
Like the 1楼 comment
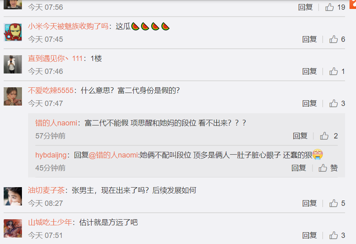337,71
